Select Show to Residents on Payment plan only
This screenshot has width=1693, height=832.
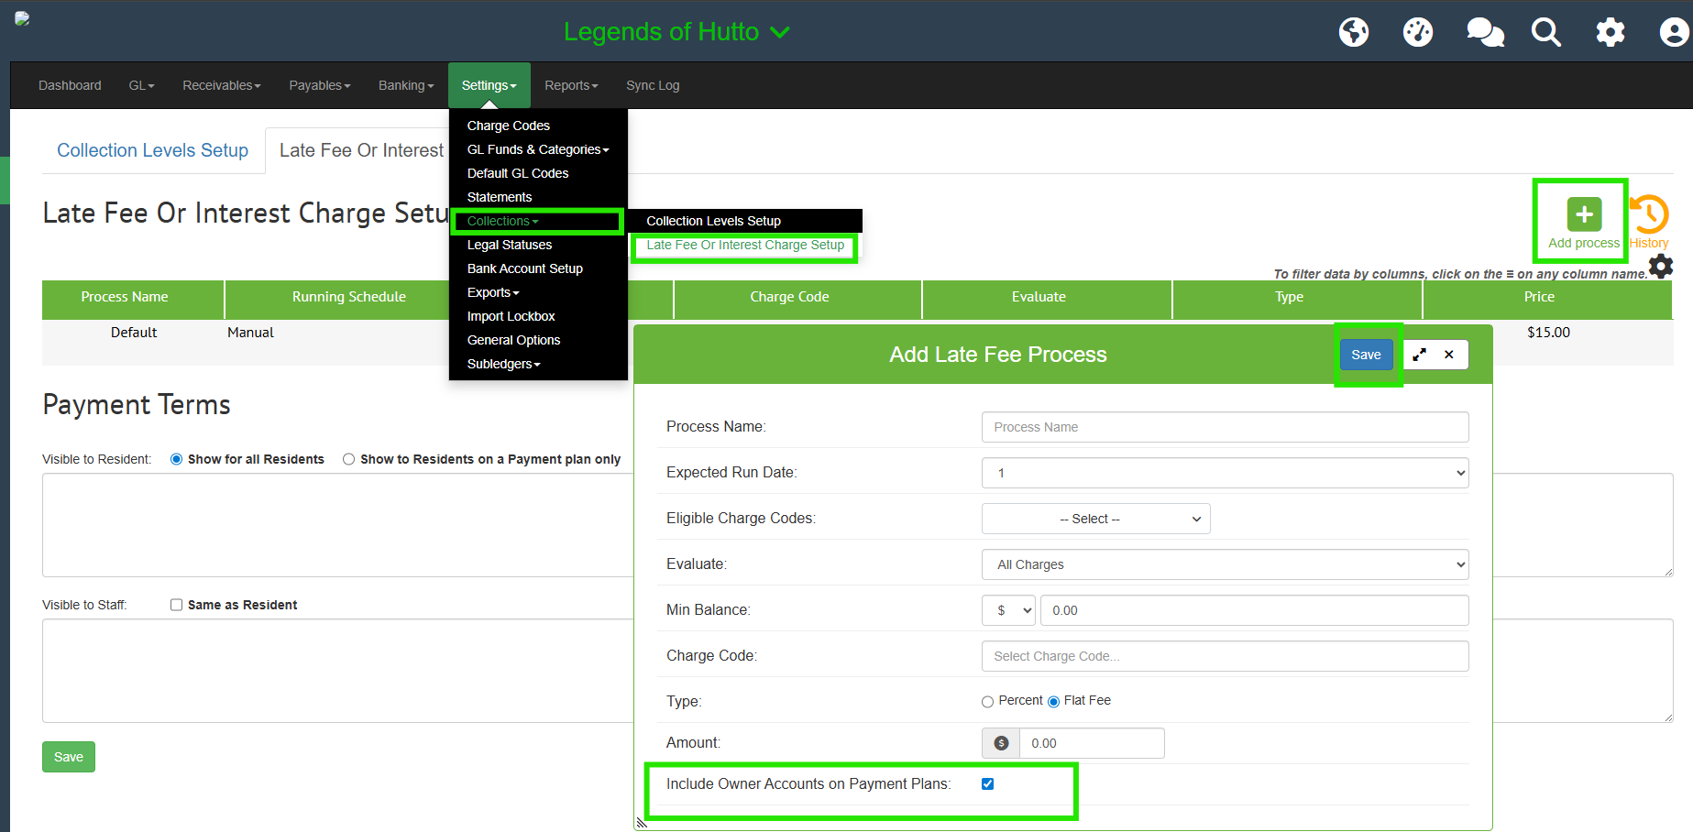coord(348,459)
